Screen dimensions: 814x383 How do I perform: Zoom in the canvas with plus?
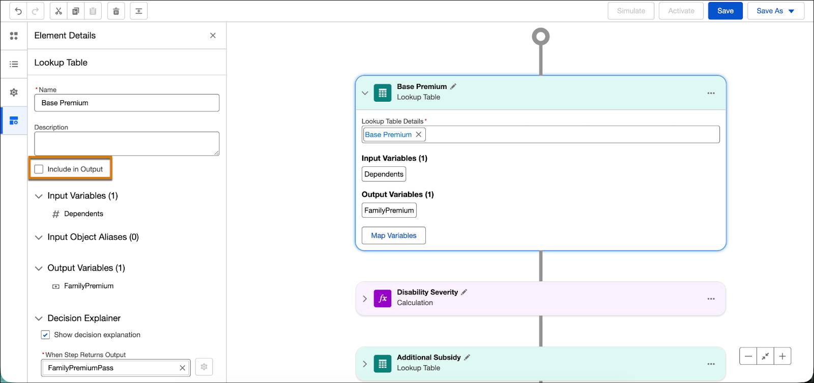(x=782, y=357)
